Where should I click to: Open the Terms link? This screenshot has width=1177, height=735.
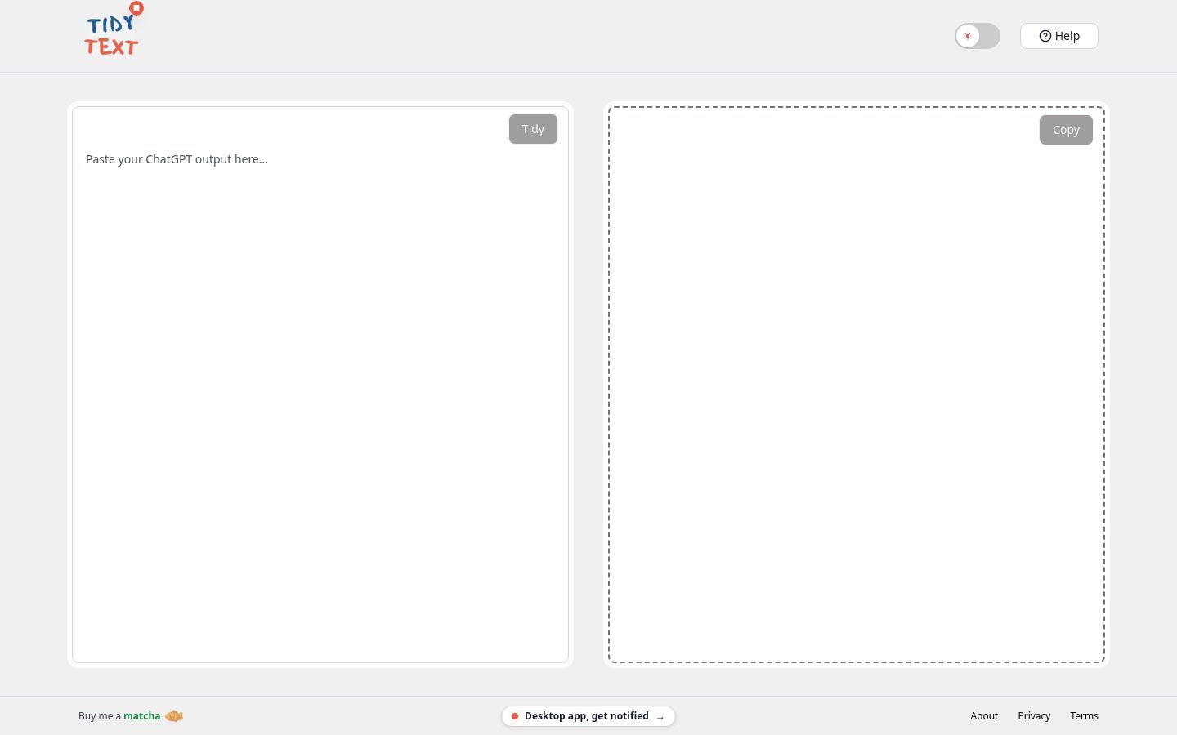click(x=1084, y=716)
